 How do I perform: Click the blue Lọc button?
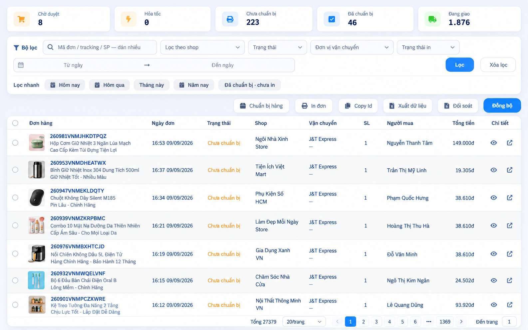460,65
